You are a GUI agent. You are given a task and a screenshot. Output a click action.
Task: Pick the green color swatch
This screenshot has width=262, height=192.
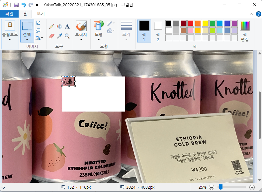(x=213, y=23)
